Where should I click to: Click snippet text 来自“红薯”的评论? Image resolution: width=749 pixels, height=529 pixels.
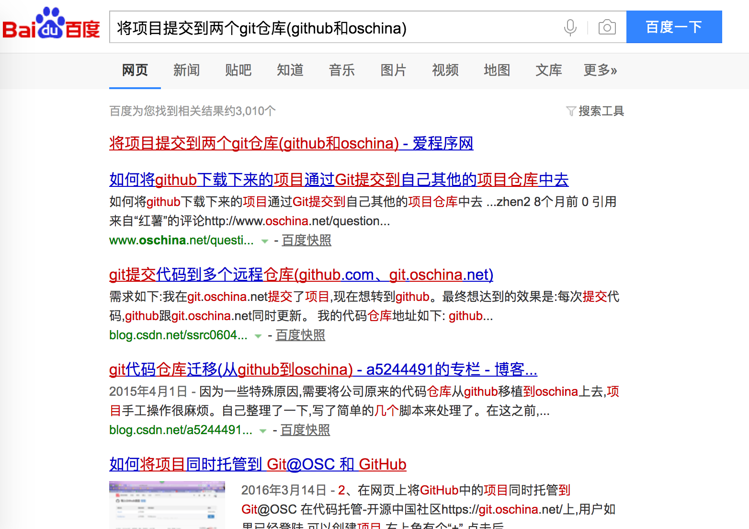coord(157,221)
